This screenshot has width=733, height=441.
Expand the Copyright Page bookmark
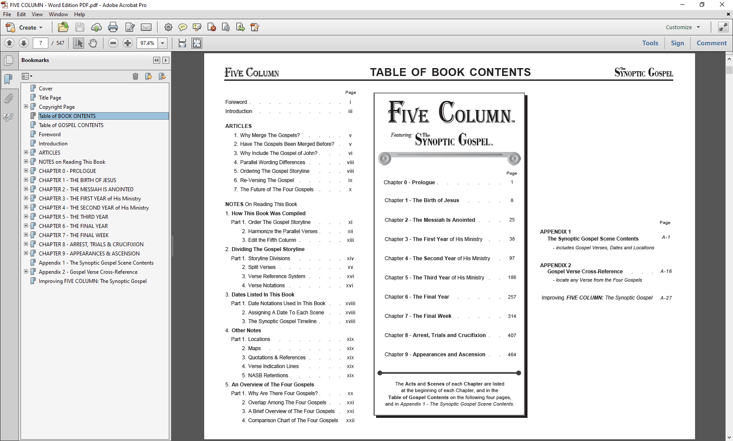click(x=26, y=107)
